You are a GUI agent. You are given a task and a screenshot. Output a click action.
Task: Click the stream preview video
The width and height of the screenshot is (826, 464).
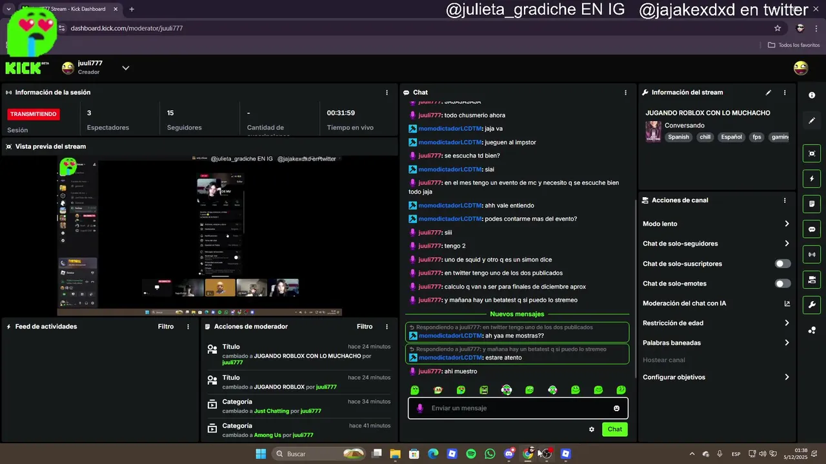tap(199, 235)
